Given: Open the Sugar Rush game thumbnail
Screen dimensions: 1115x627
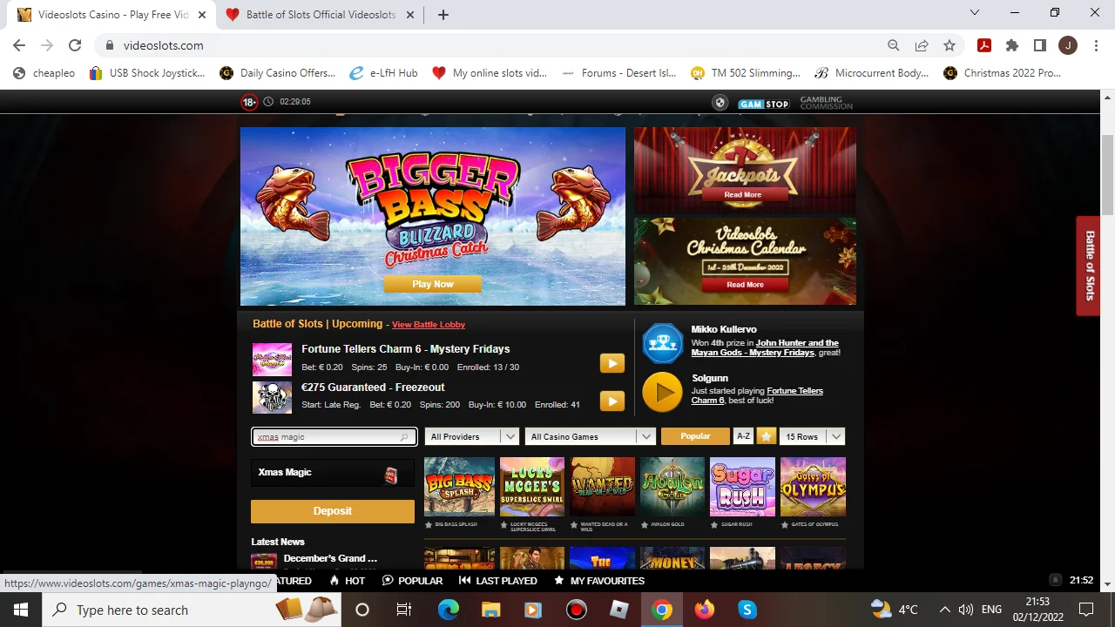Looking at the screenshot, I should pos(742,487).
